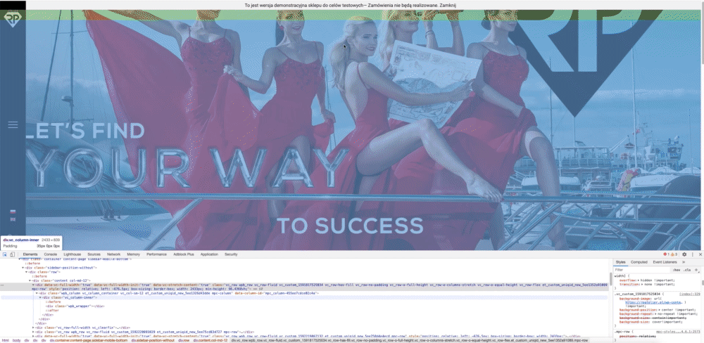Image resolution: width=704 pixels, height=343 pixels.
Task: Toggle the .cls class editor
Action: (687, 270)
